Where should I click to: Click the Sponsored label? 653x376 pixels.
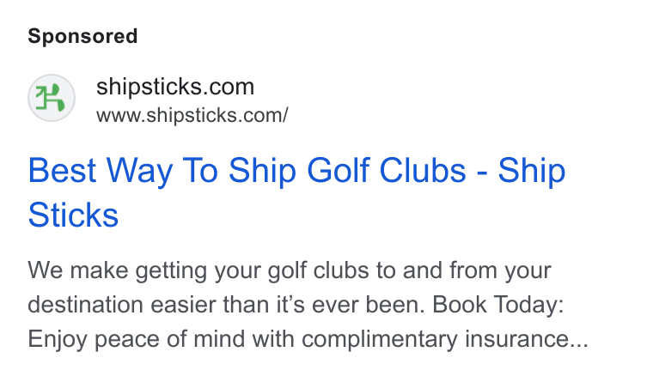82,36
